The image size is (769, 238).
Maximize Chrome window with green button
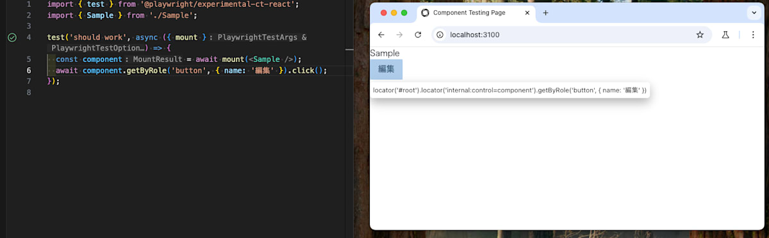[404, 13]
